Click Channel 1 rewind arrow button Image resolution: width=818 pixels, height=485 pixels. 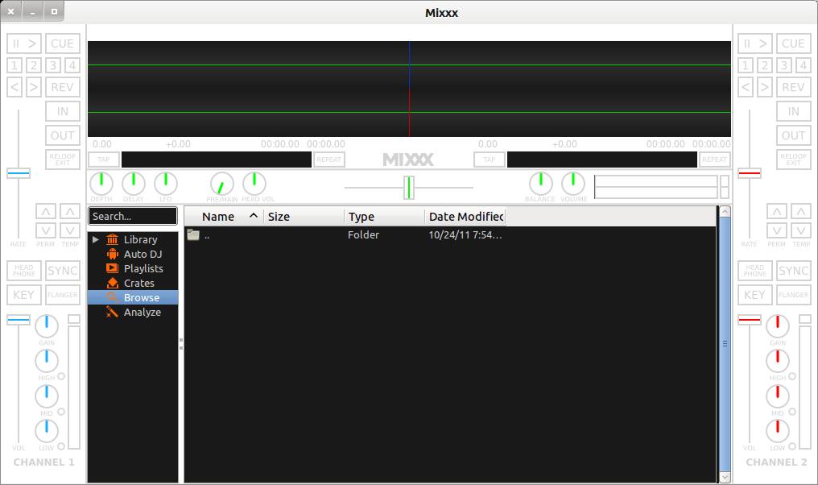click(14, 87)
